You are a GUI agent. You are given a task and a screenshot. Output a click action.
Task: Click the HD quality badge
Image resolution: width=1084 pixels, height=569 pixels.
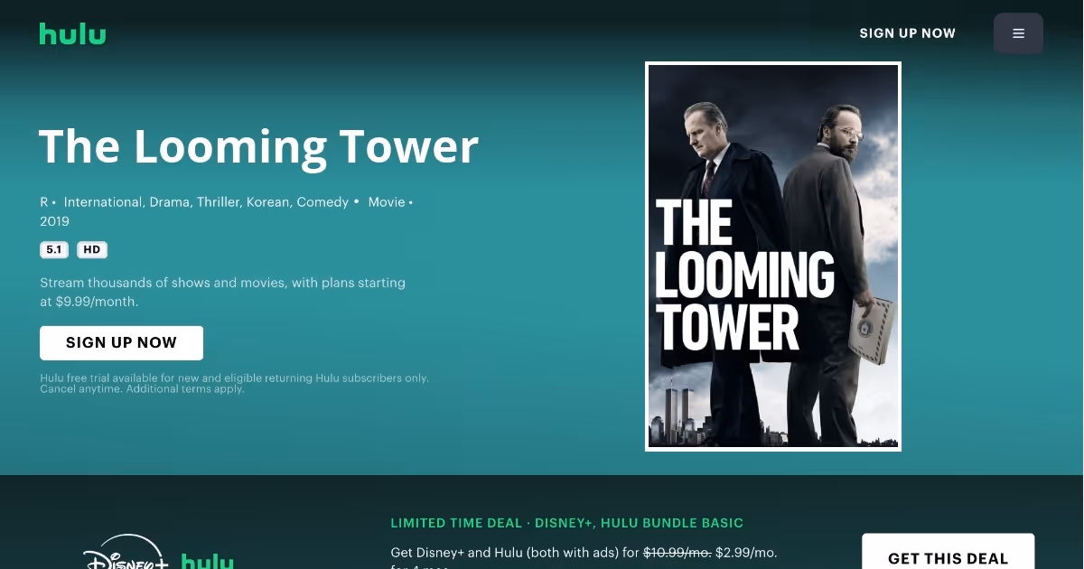(92, 249)
